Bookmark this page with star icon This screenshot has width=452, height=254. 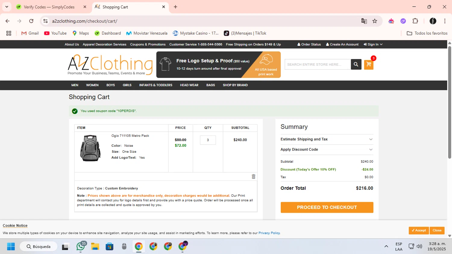coord(375,21)
